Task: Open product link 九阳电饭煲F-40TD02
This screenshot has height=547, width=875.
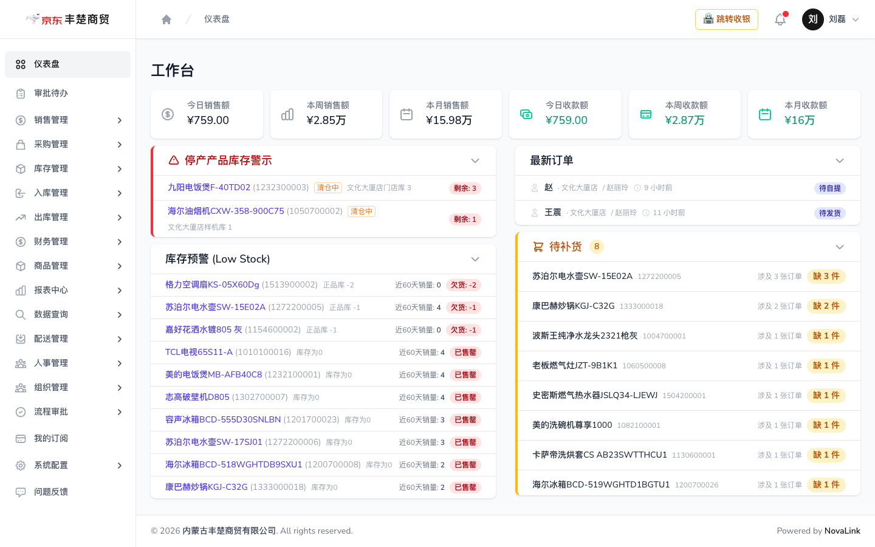Action: click(209, 188)
